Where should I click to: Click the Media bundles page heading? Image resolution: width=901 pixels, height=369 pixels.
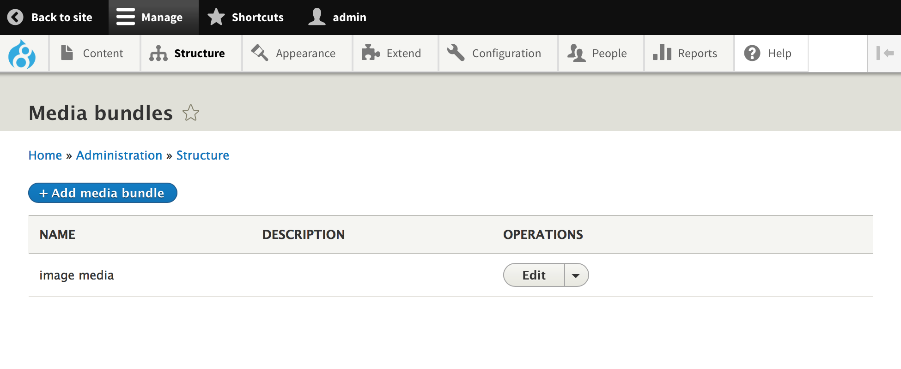point(101,113)
